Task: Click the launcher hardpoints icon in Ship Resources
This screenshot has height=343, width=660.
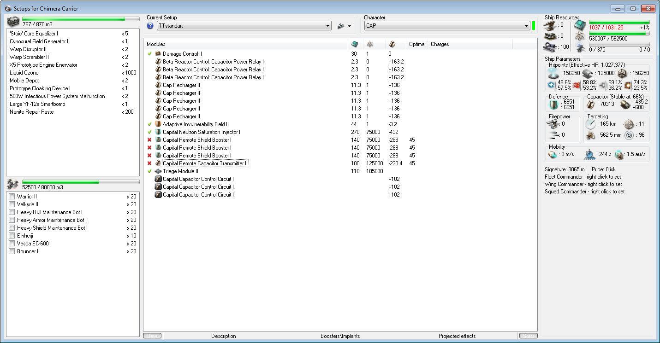Action: click(x=549, y=36)
